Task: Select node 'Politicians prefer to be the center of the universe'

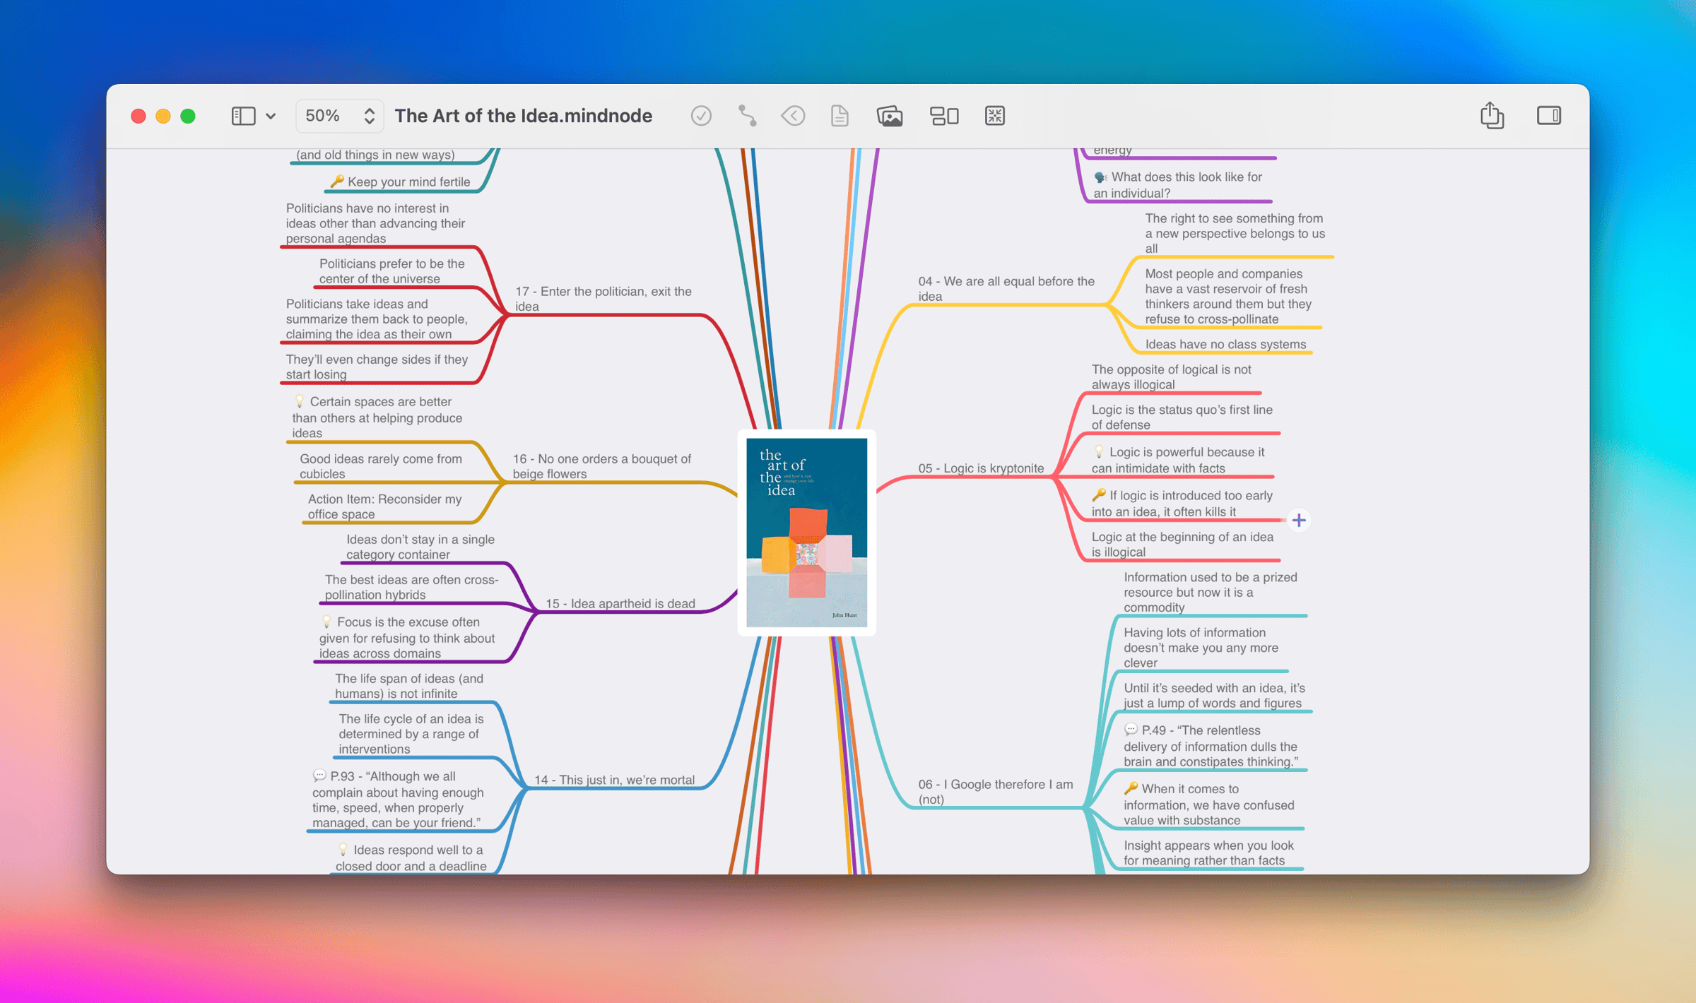Action: 391,271
